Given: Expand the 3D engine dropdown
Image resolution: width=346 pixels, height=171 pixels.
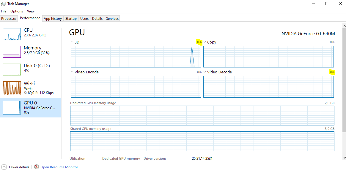Looking at the screenshot, I should point(72,42).
